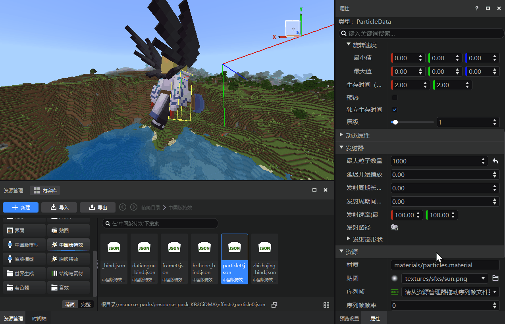Open the frame0.json file

174,259
